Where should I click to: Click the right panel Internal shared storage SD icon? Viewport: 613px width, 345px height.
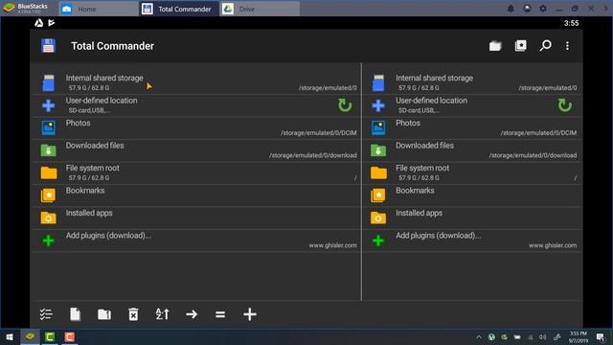click(378, 83)
